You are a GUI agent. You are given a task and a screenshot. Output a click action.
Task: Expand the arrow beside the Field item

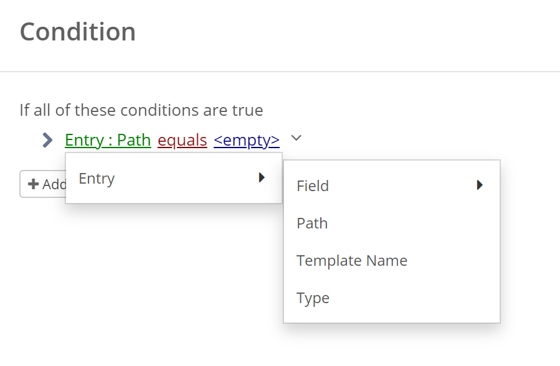[x=480, y=185]
